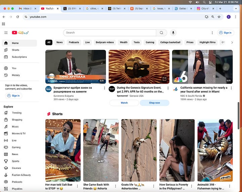
Task: Open the Salt Bae short thumbnail
Action: coord(63,150)
